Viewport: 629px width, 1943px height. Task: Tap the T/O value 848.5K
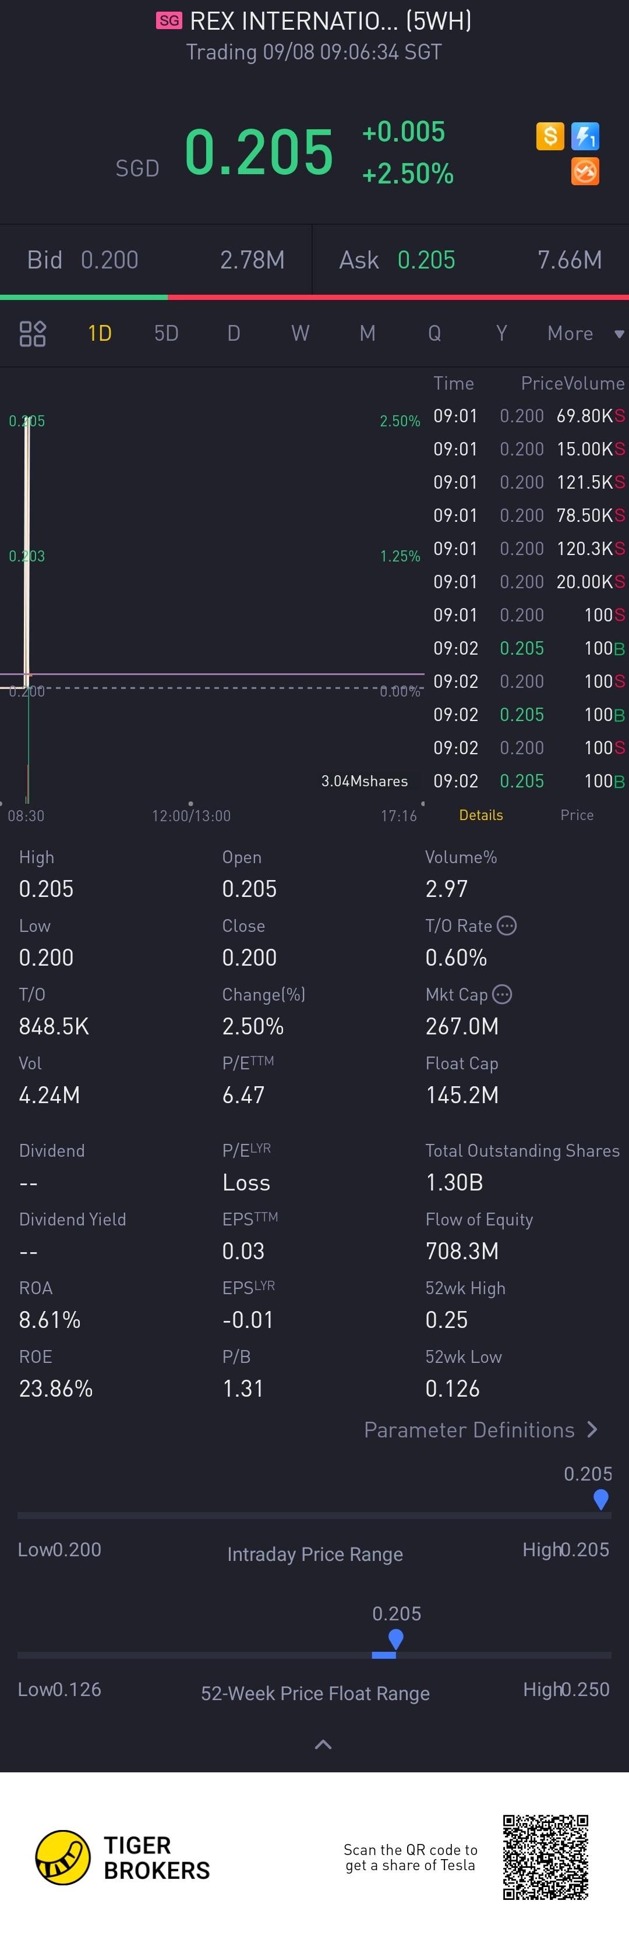tap(54, 1027)
